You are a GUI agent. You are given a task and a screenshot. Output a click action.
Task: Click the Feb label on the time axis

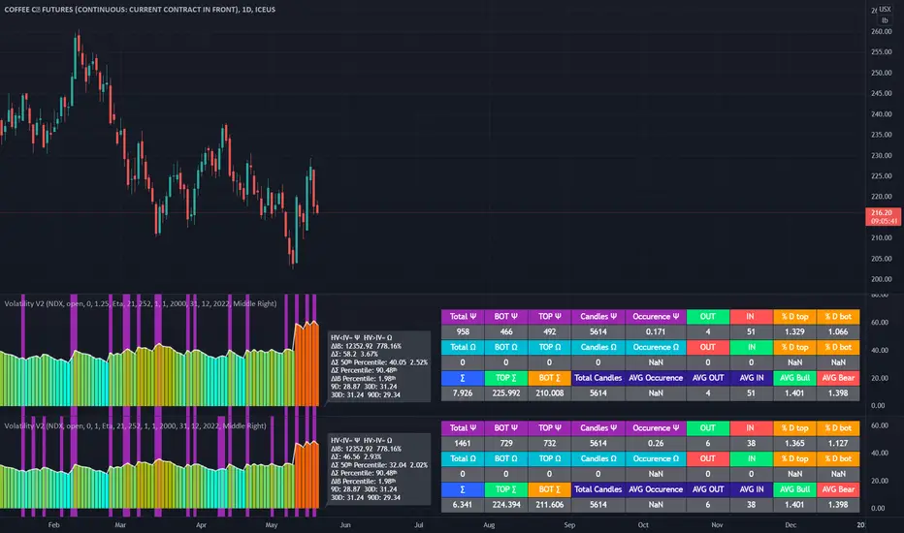pos(53,525)
